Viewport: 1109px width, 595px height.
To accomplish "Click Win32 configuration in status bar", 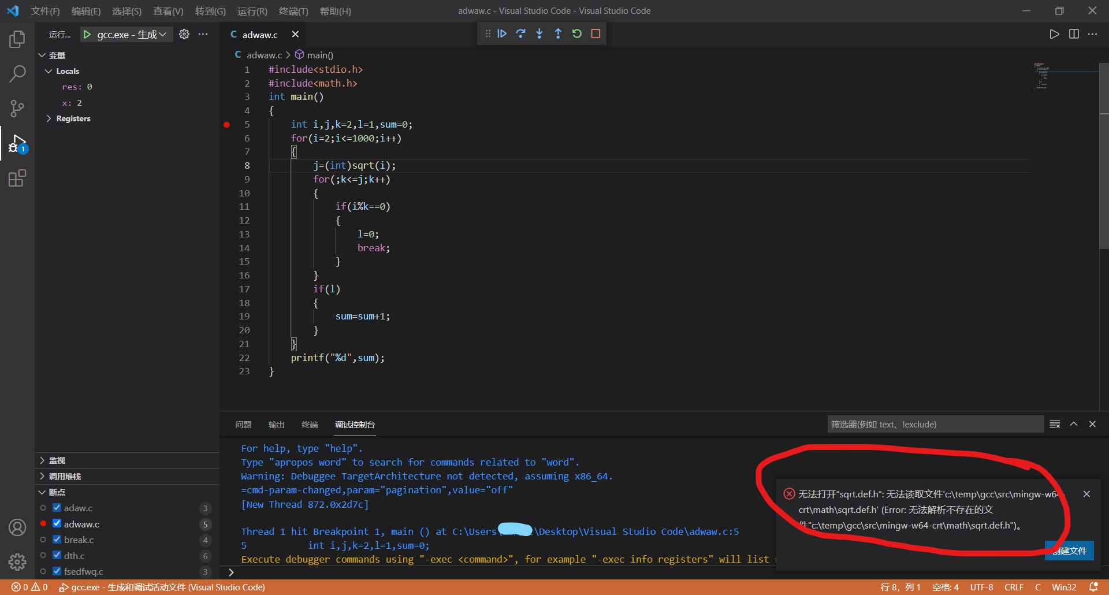I will pyautogui.click(x=1064, y=587).
